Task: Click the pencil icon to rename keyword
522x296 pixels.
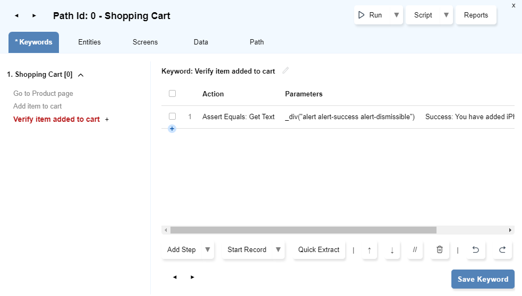Action: (286, 70)
